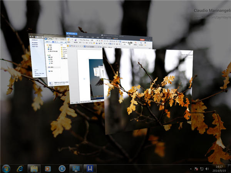Launch Internet Explorer from the taskbar

tap(20, 168)
